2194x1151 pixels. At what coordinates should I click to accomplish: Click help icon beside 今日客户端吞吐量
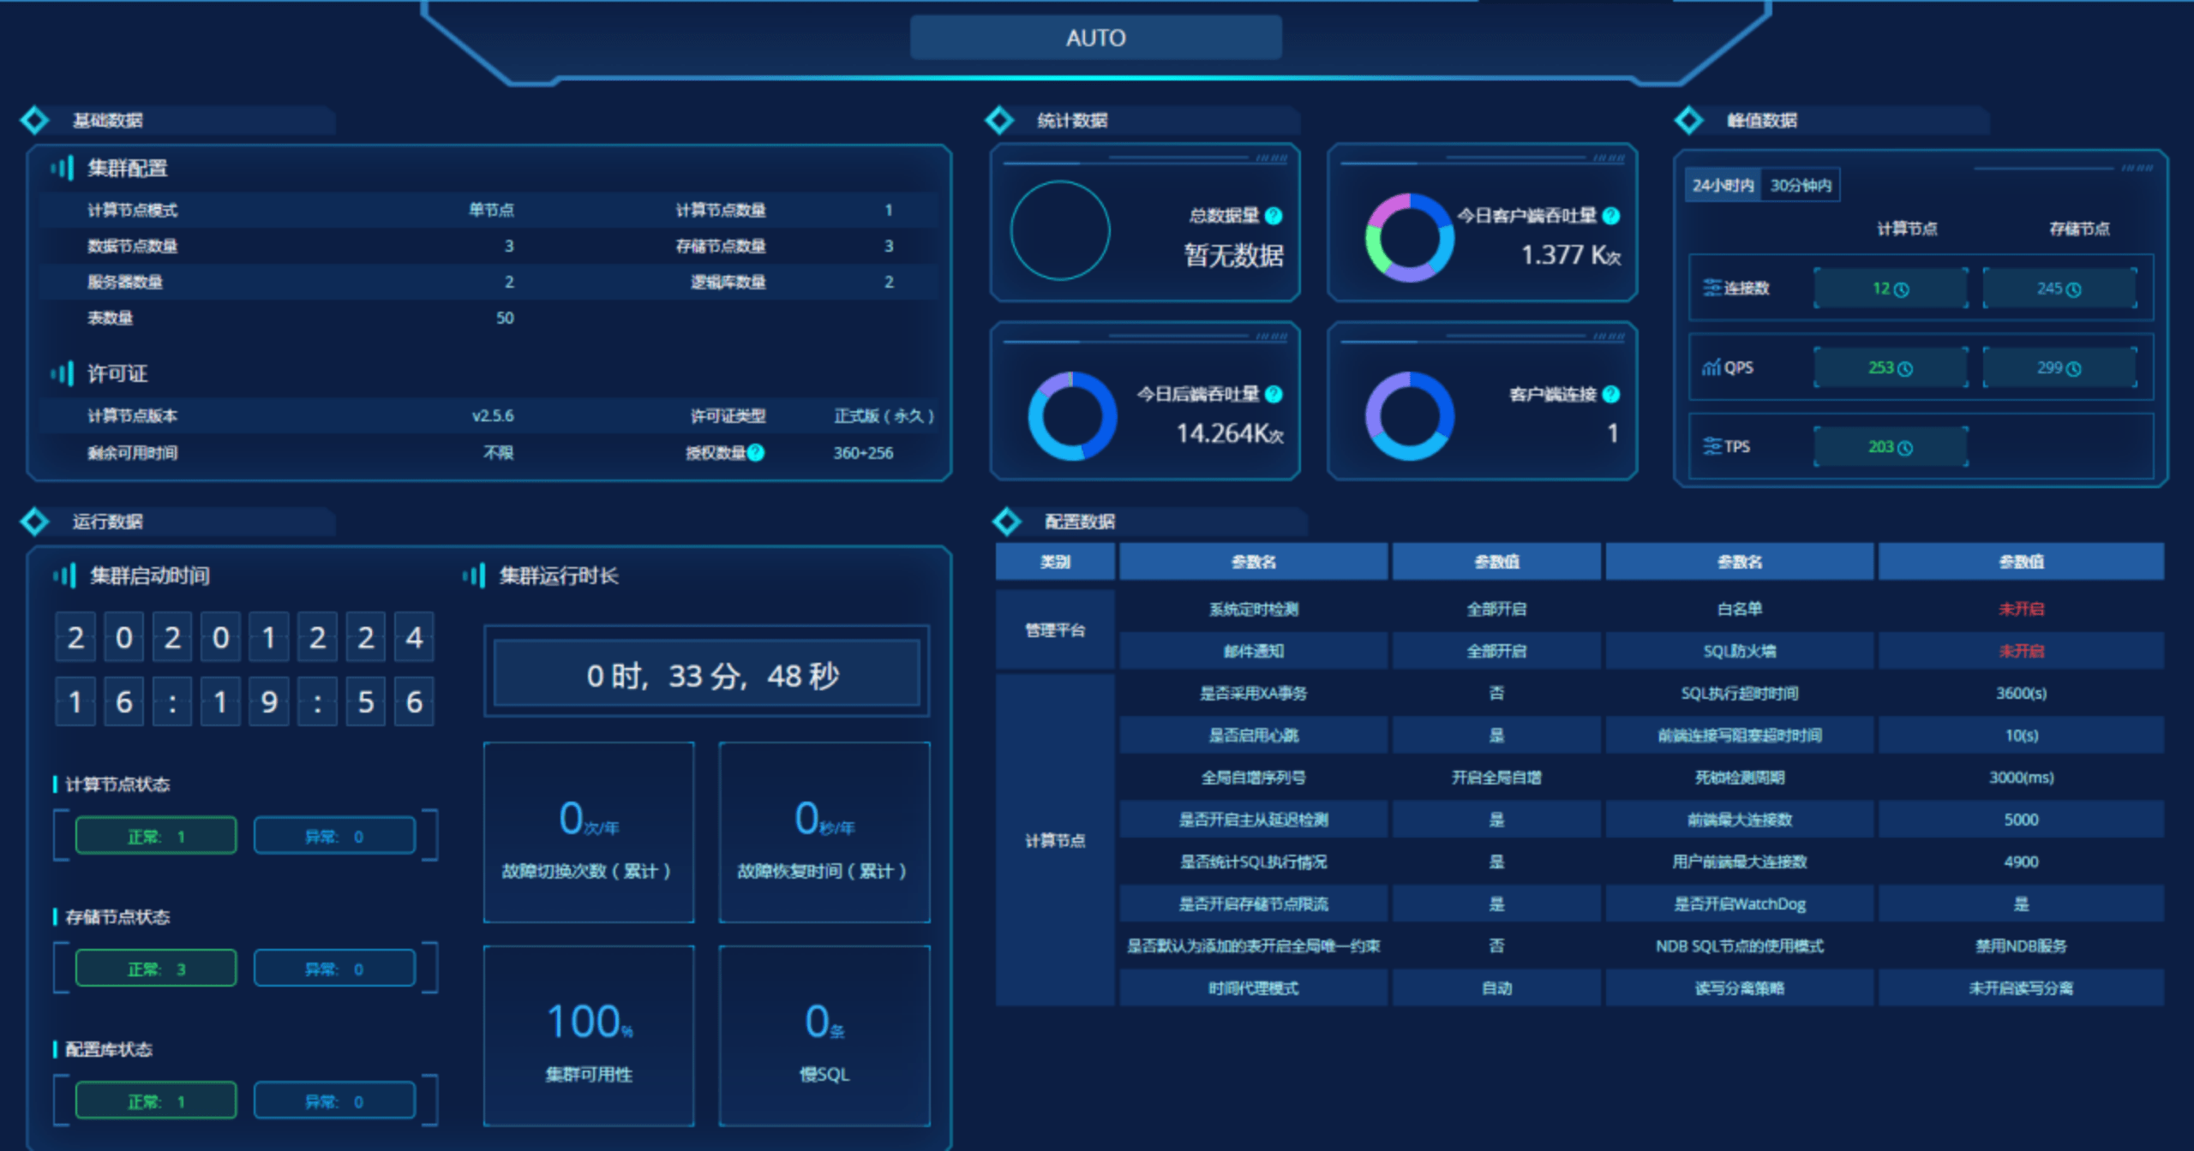(1611, 216)
